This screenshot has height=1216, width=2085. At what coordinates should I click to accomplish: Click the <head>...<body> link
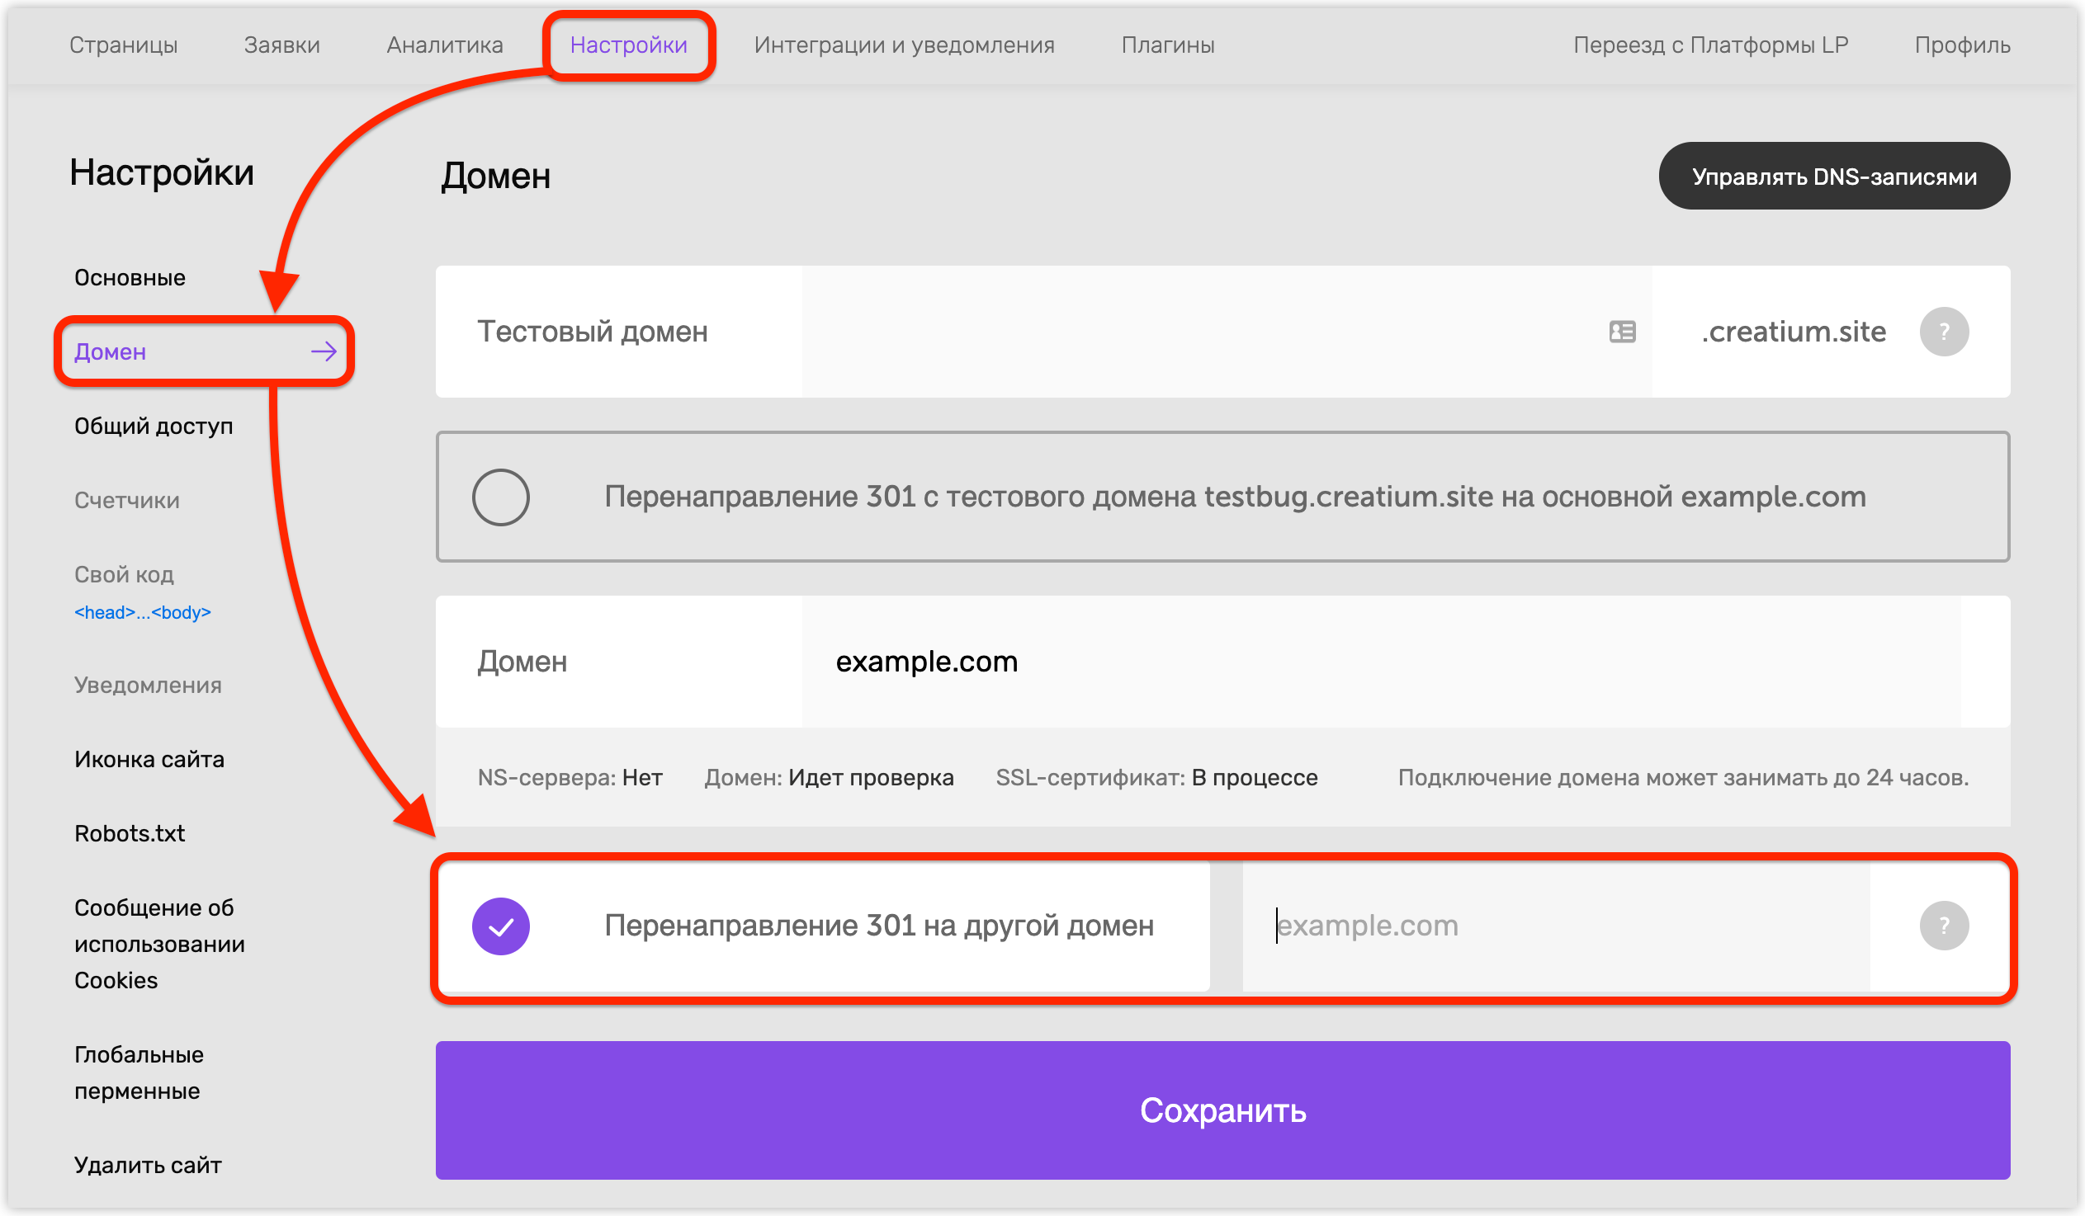click(142, 612)
